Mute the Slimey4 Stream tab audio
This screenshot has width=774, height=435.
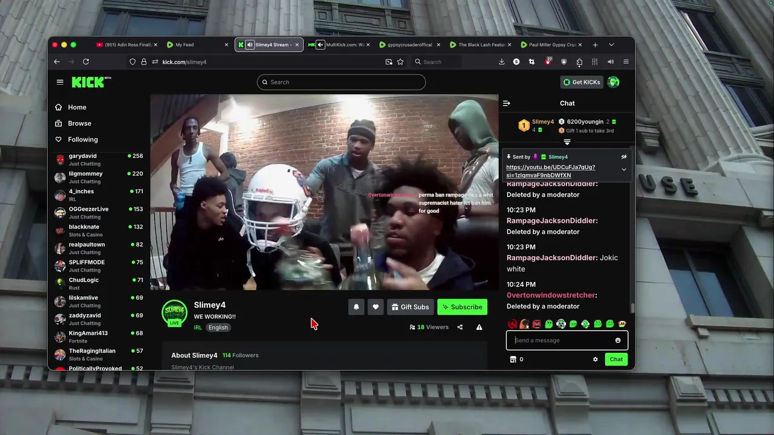click(x=250, y=45)
